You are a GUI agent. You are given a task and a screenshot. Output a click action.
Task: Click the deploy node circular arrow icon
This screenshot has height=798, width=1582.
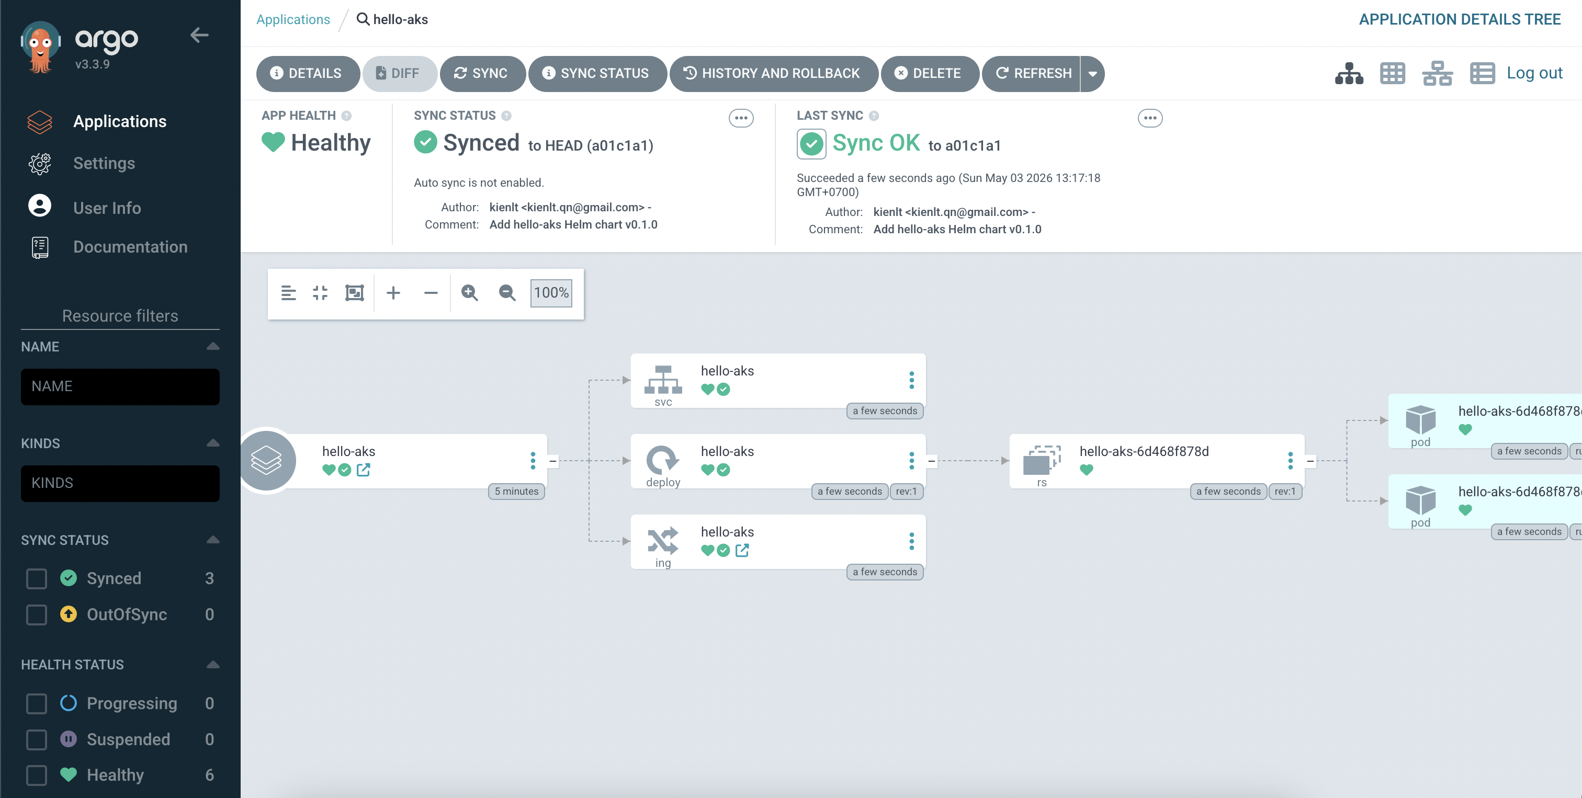[663, 460]
